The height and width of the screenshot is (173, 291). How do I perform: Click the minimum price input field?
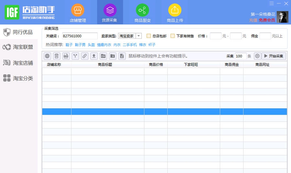click(x=216, y=36)
